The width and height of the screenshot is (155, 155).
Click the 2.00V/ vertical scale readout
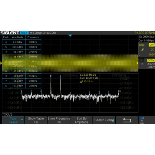click(x=151, y=64)
